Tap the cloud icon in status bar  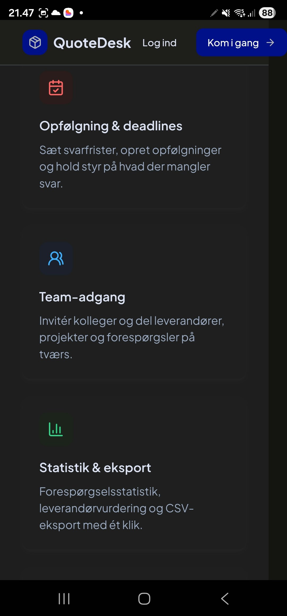(56, 13)
